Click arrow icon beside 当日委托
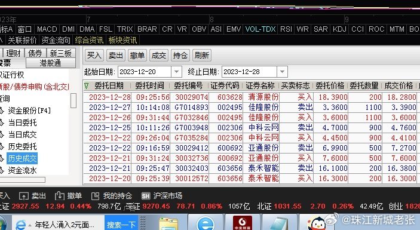The image size is (420, 230). tap(2, 122)
